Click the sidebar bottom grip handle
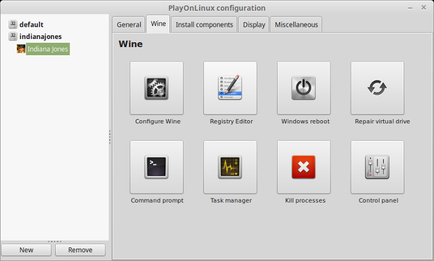Screen dimensions: 434x261 pyautogui.click(x=55, y=241)
